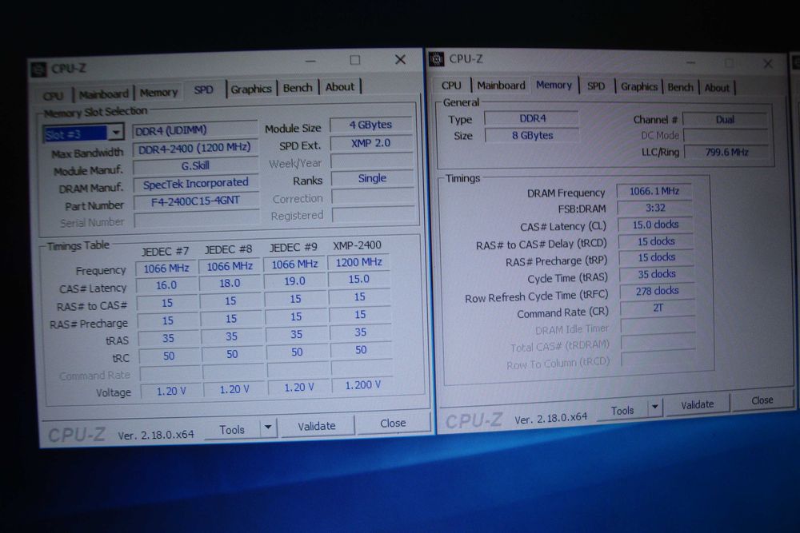The height and width of the screenshot is (533, 800).
Task: Open Graphics tab in left CPU-Z window
Action: point(251,89)
